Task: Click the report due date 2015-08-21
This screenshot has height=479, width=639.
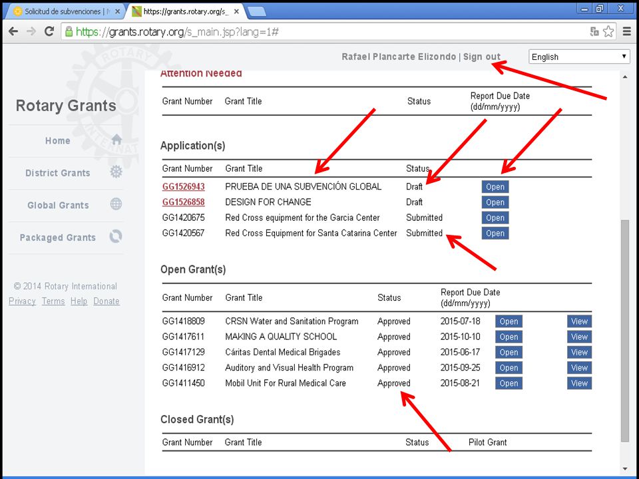Action: pos(460,383)
